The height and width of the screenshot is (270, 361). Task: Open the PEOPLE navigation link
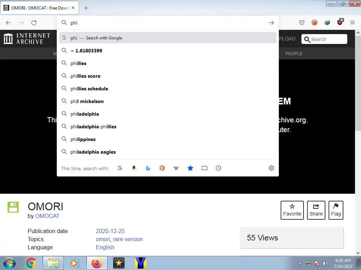(294, 53)
